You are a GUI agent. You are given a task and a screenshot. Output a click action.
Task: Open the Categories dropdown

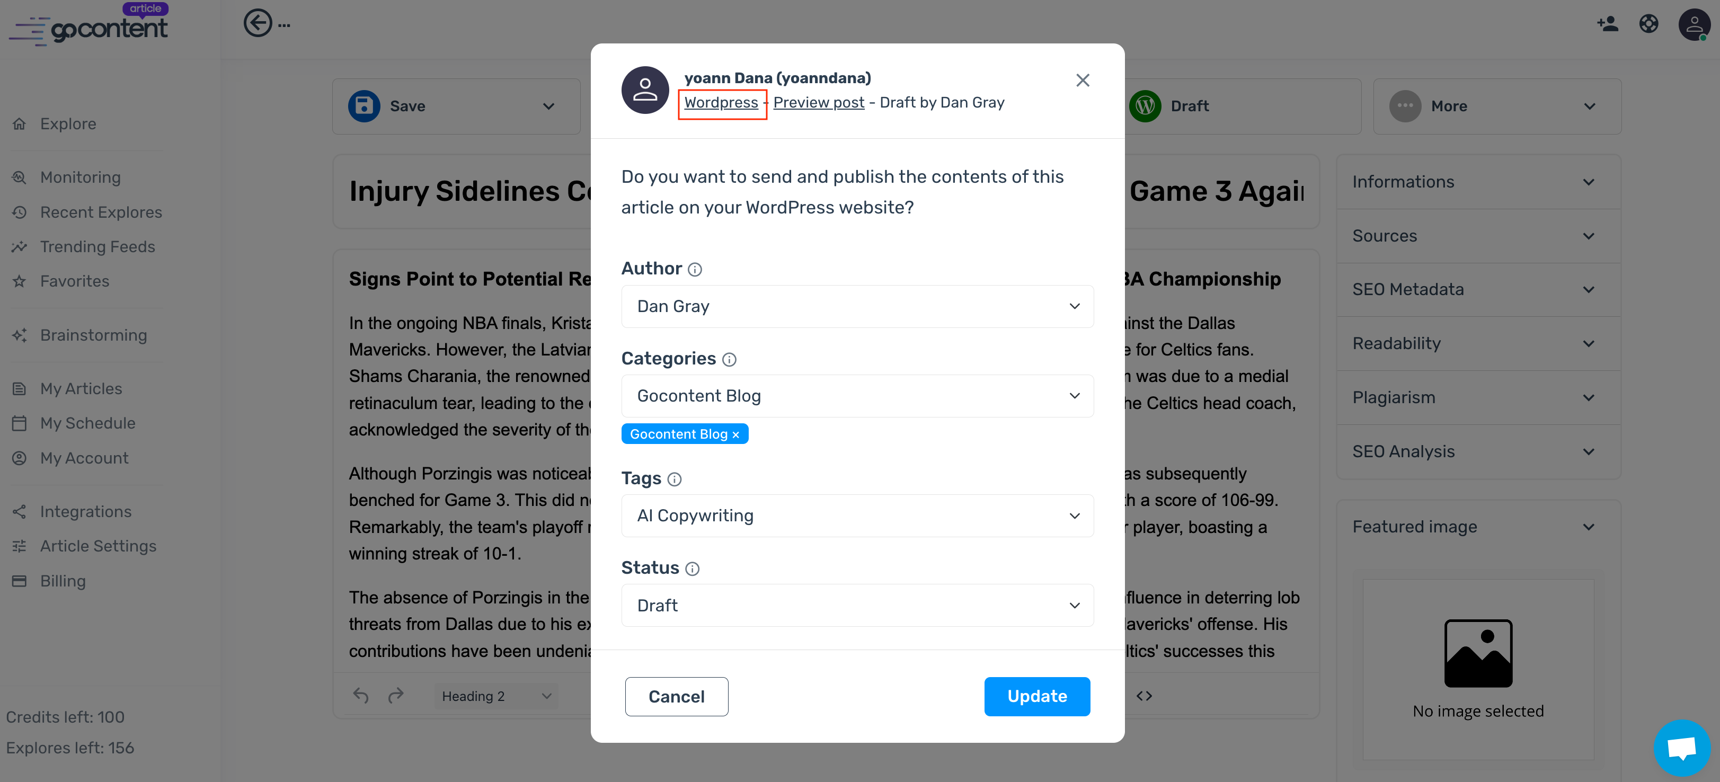coord(857,396)
